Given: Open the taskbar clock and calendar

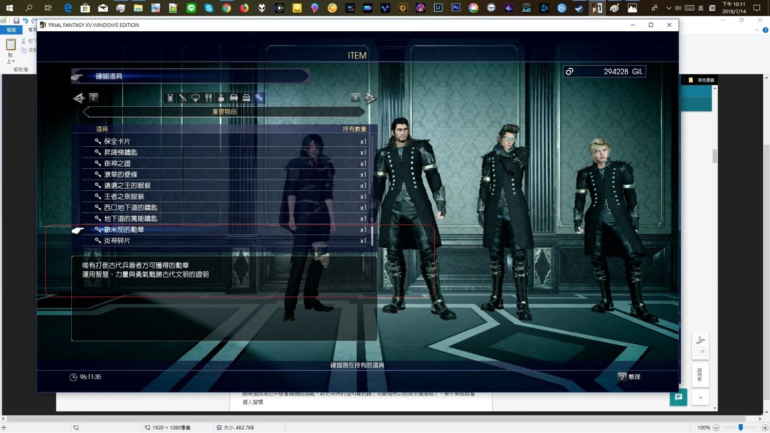Looking at the screenshot, I should pos(734,8).
